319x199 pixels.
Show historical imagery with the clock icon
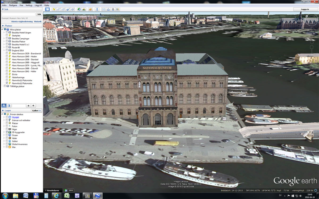coord(79,9)
